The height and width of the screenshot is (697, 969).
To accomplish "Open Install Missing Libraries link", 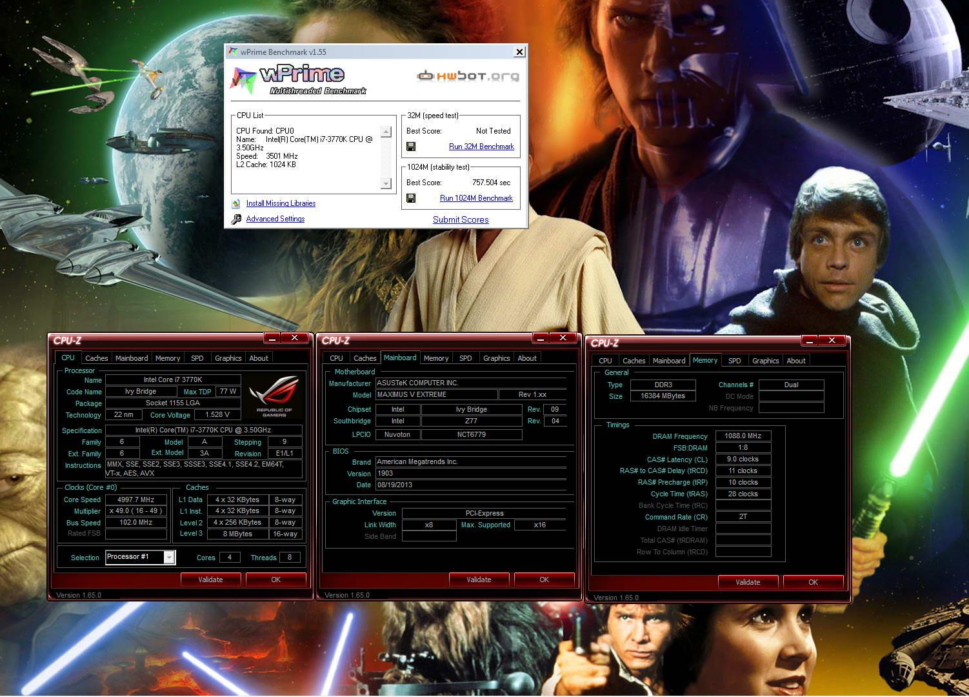I will (281, 203).
